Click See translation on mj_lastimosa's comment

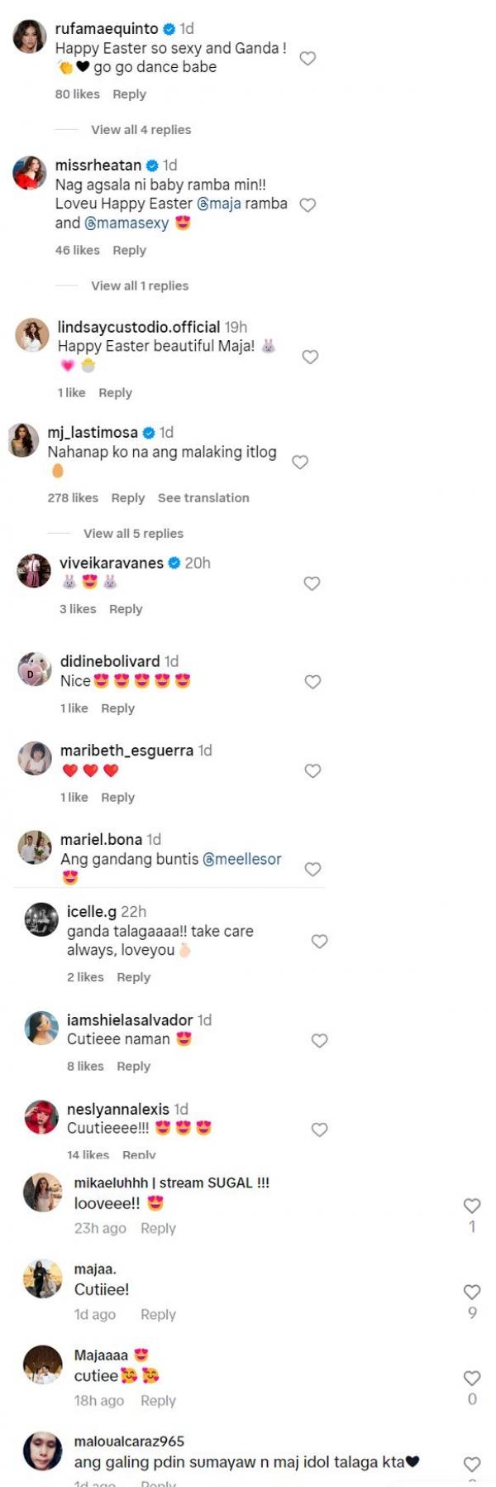[x=203, y=498]
